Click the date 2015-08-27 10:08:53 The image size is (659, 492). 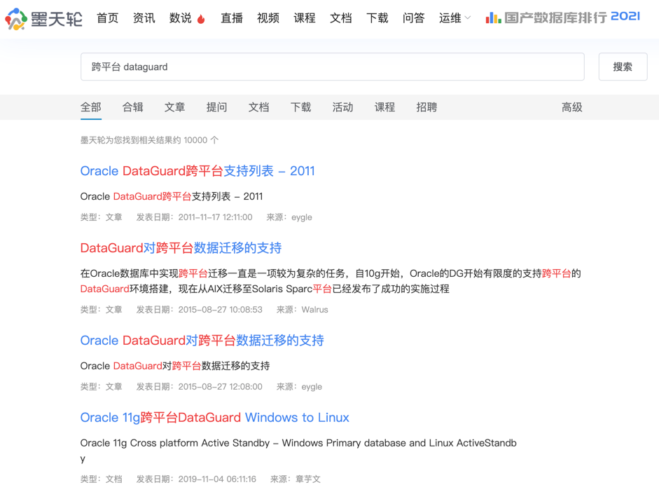point(220,310)
